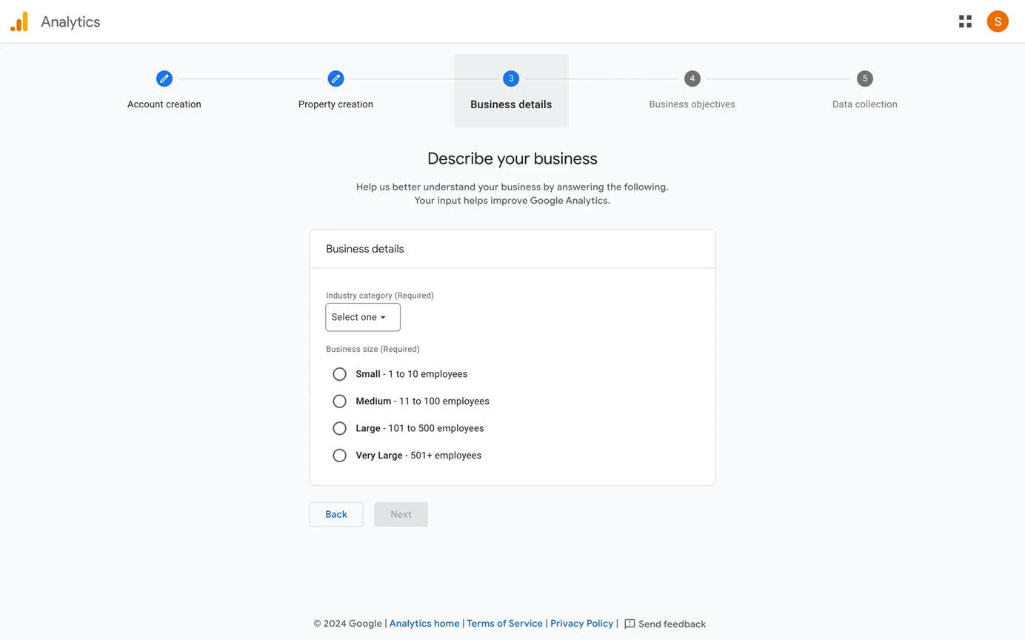Image resolution: width=1025 pixels, height=640 pixels.
Task: Choose the Large business size
Action: tap(339, 427)
